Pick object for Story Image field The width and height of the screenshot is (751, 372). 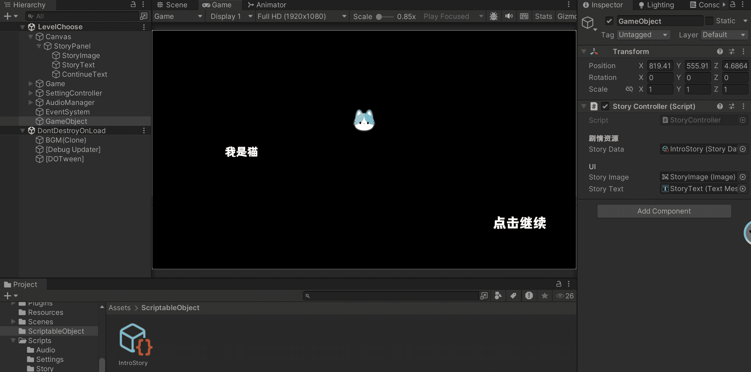[743, 177]
